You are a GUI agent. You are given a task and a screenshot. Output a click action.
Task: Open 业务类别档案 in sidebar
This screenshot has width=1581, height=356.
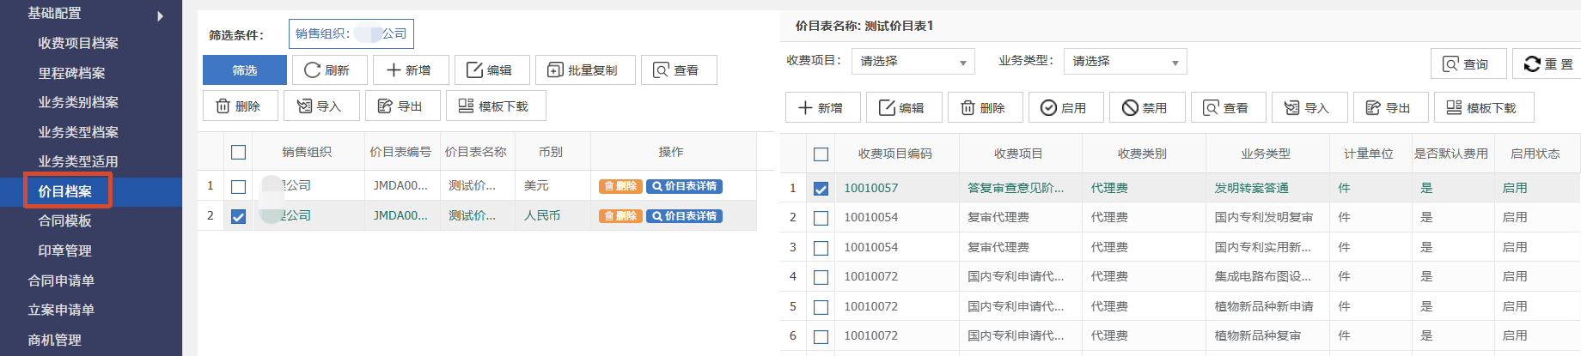tap(78, 102)
